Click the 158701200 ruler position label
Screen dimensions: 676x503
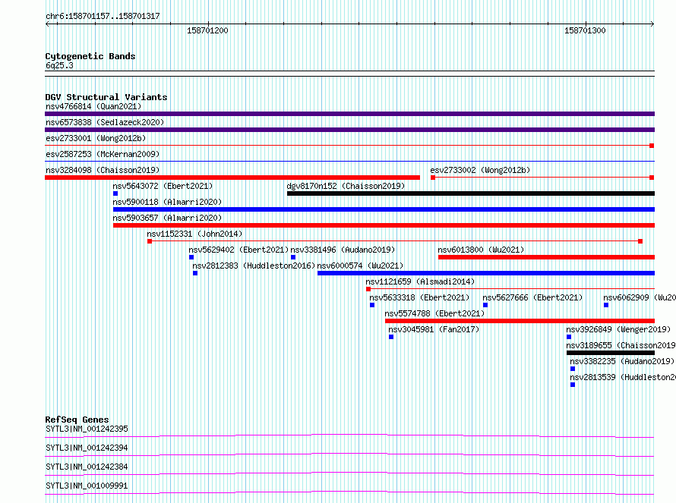pyautogui.click(x=207, y=30)
